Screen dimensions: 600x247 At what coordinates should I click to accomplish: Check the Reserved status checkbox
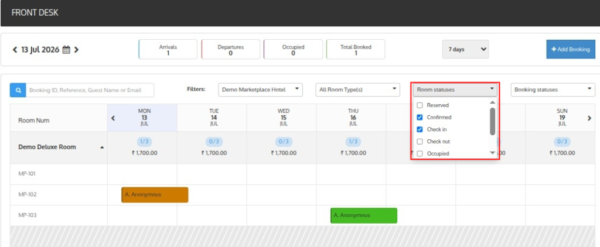(420, 105)
